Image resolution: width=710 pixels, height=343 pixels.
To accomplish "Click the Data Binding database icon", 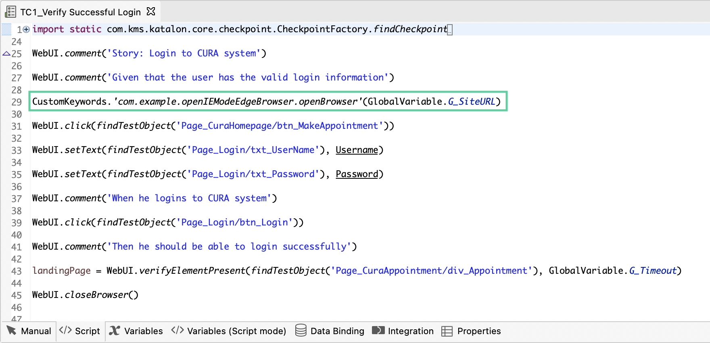I will pyautogui.click(x=301, y=331).
